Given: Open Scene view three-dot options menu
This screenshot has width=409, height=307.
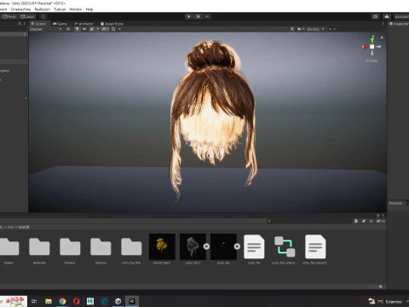Looking at the screenshot, I should pyautogui.click(x=383, y=24).
